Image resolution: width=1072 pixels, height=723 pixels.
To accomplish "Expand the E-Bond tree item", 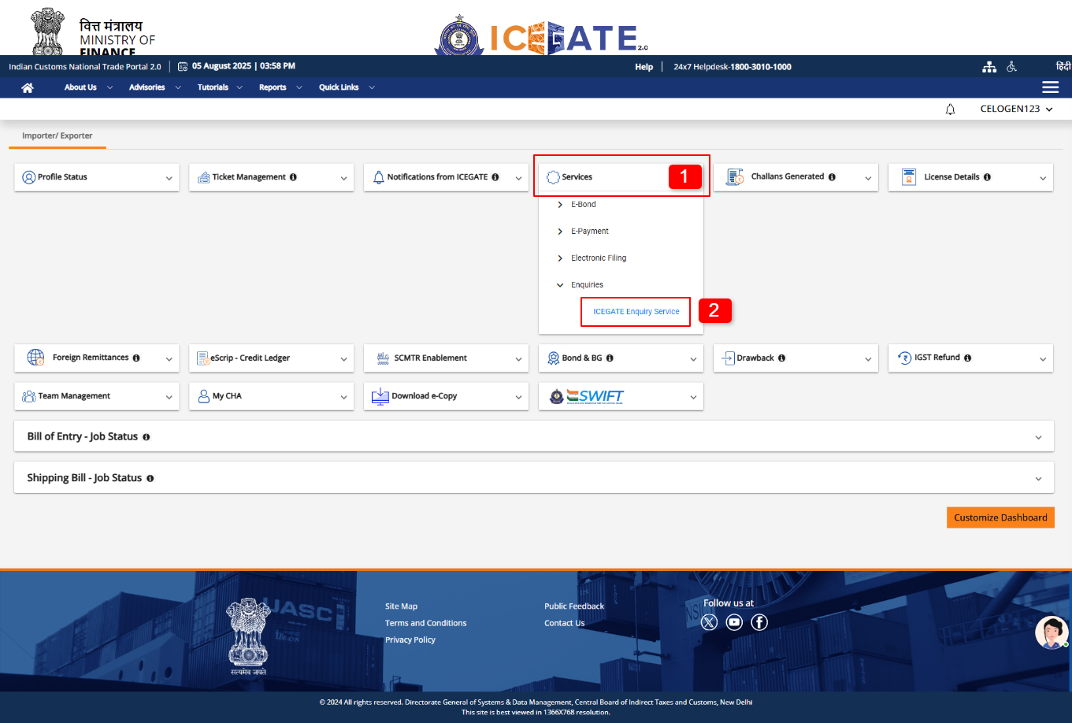I will 560,205.
